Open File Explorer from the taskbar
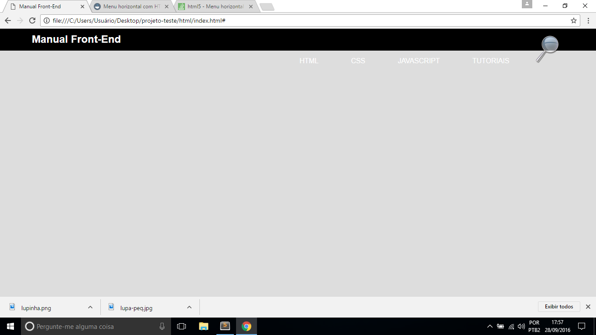This screenshot has width=596, height=335. click(204, 326)
